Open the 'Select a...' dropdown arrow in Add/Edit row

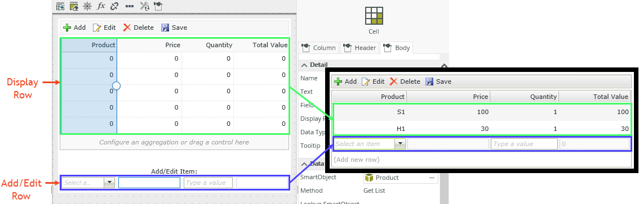[109, 183]
